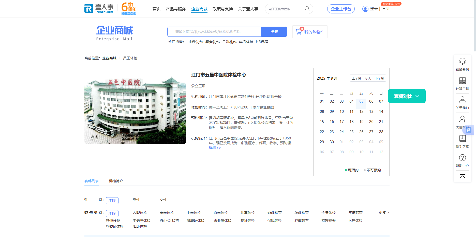Click the 企业工作台 button
Screen dimensions: 476x237
pyautogui.click(x=341, y=9)
